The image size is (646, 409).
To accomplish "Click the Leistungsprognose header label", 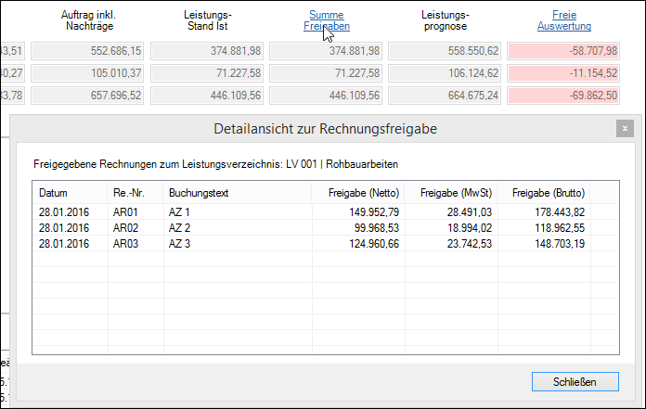I will tap(446, 20).
